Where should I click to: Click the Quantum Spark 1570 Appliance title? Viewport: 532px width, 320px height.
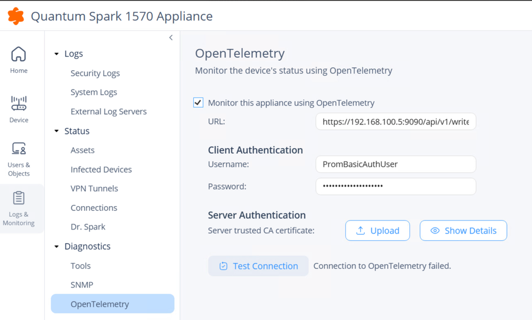point(122,17)
